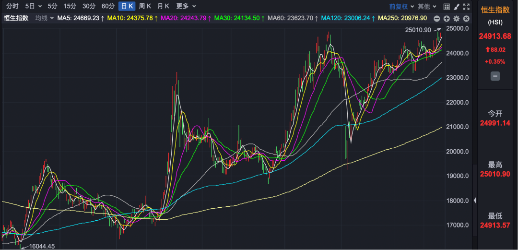518x250 pixels.
Task: Toggle the MA60 moving average label
Action: tap(293, 18)
